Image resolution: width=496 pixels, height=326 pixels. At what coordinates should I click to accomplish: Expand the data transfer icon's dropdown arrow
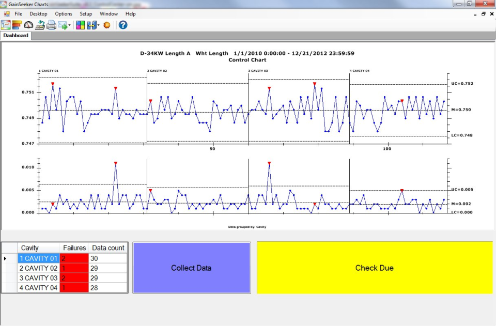coord(97,24)
